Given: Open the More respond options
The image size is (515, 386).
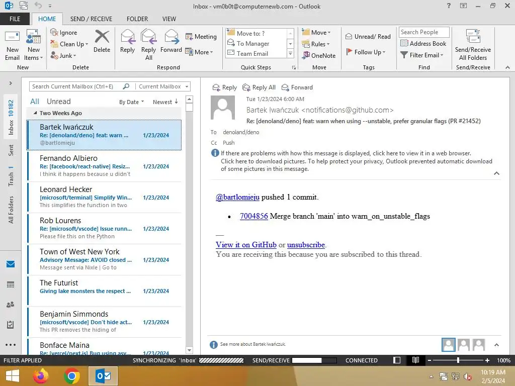Looking at the screenshot, I should (x=199, y=52).
